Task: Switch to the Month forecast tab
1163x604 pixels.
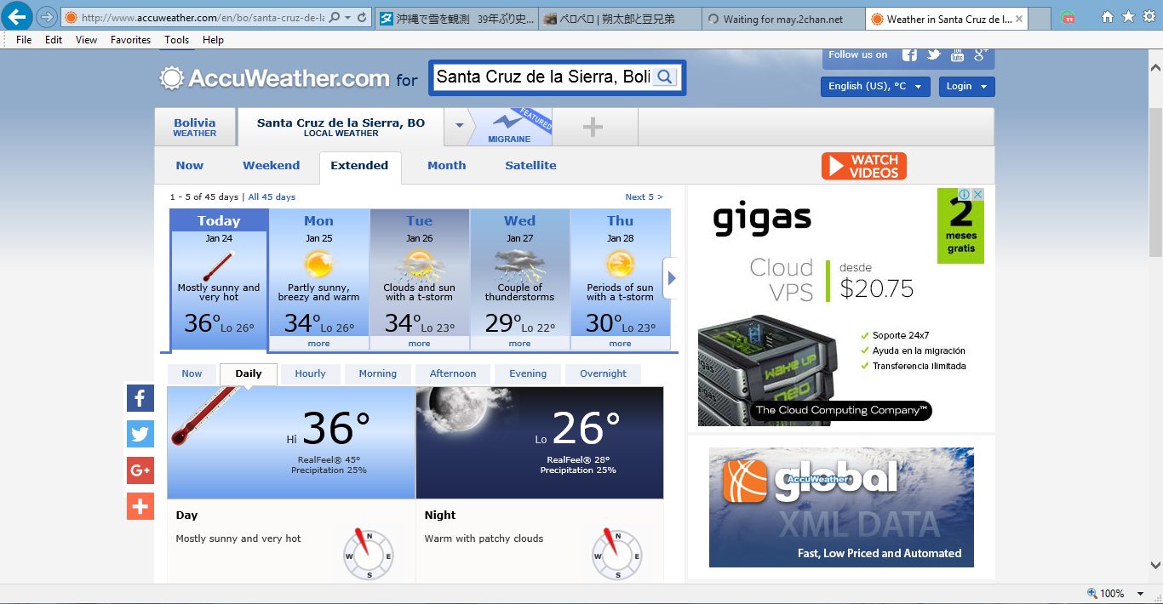Action: click(x=446, y=166)
